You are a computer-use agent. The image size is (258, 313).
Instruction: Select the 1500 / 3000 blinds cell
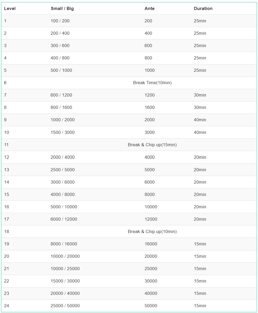click(63, 132)
